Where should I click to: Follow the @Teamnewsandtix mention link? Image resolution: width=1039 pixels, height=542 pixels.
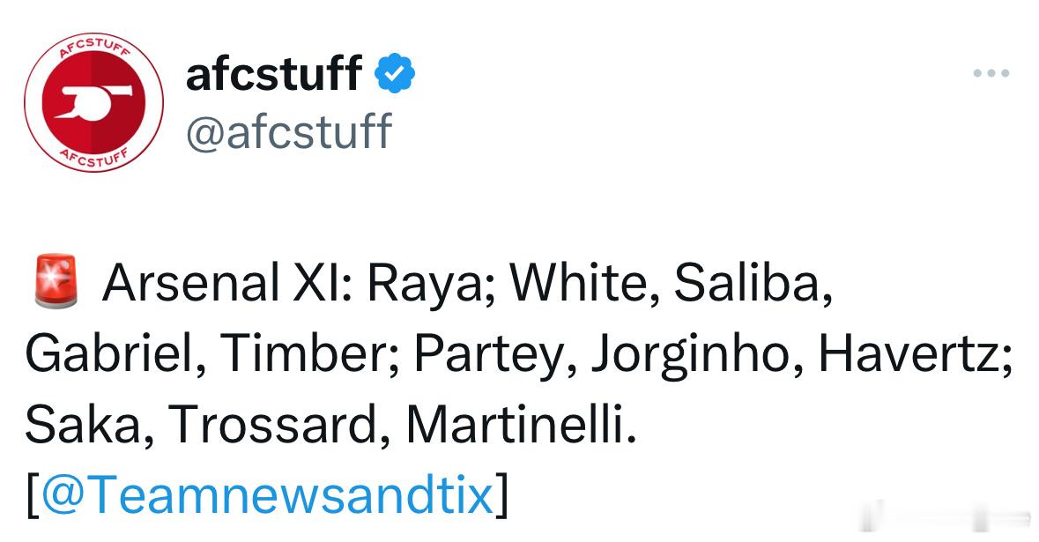(x=267, y=495)
